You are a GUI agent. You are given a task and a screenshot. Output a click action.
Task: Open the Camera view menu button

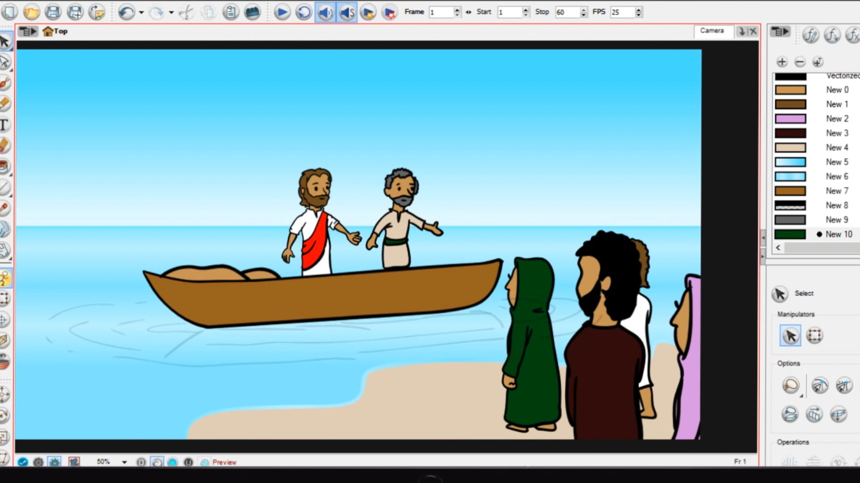(27, 31)
